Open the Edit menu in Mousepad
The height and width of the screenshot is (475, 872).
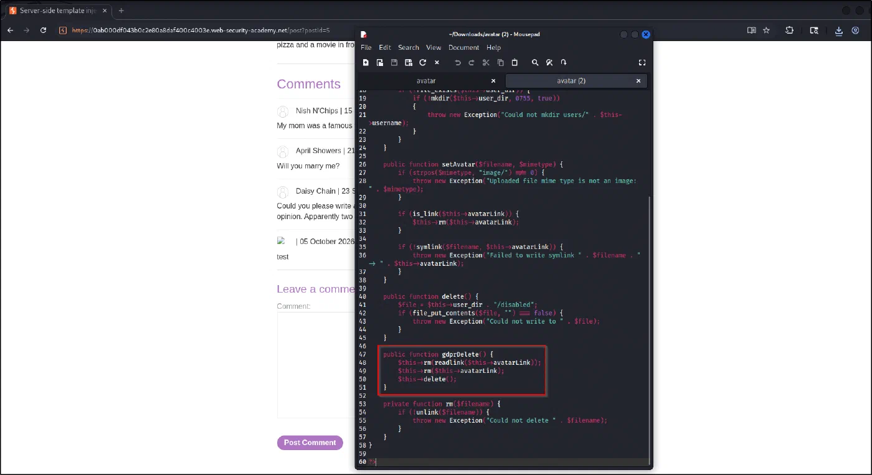click(x=385, y=47)
